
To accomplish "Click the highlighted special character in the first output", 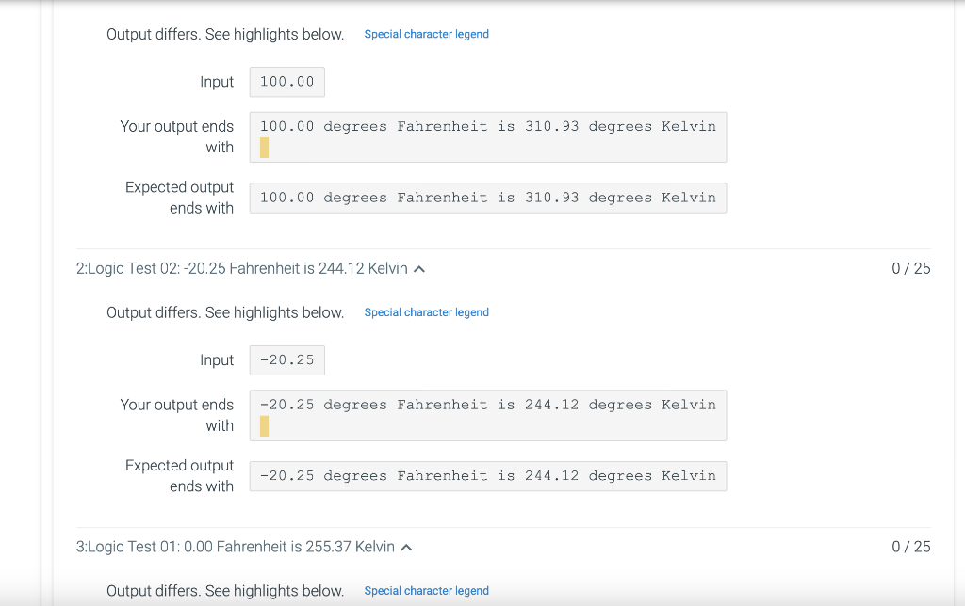I will click(x=265, y=147).
